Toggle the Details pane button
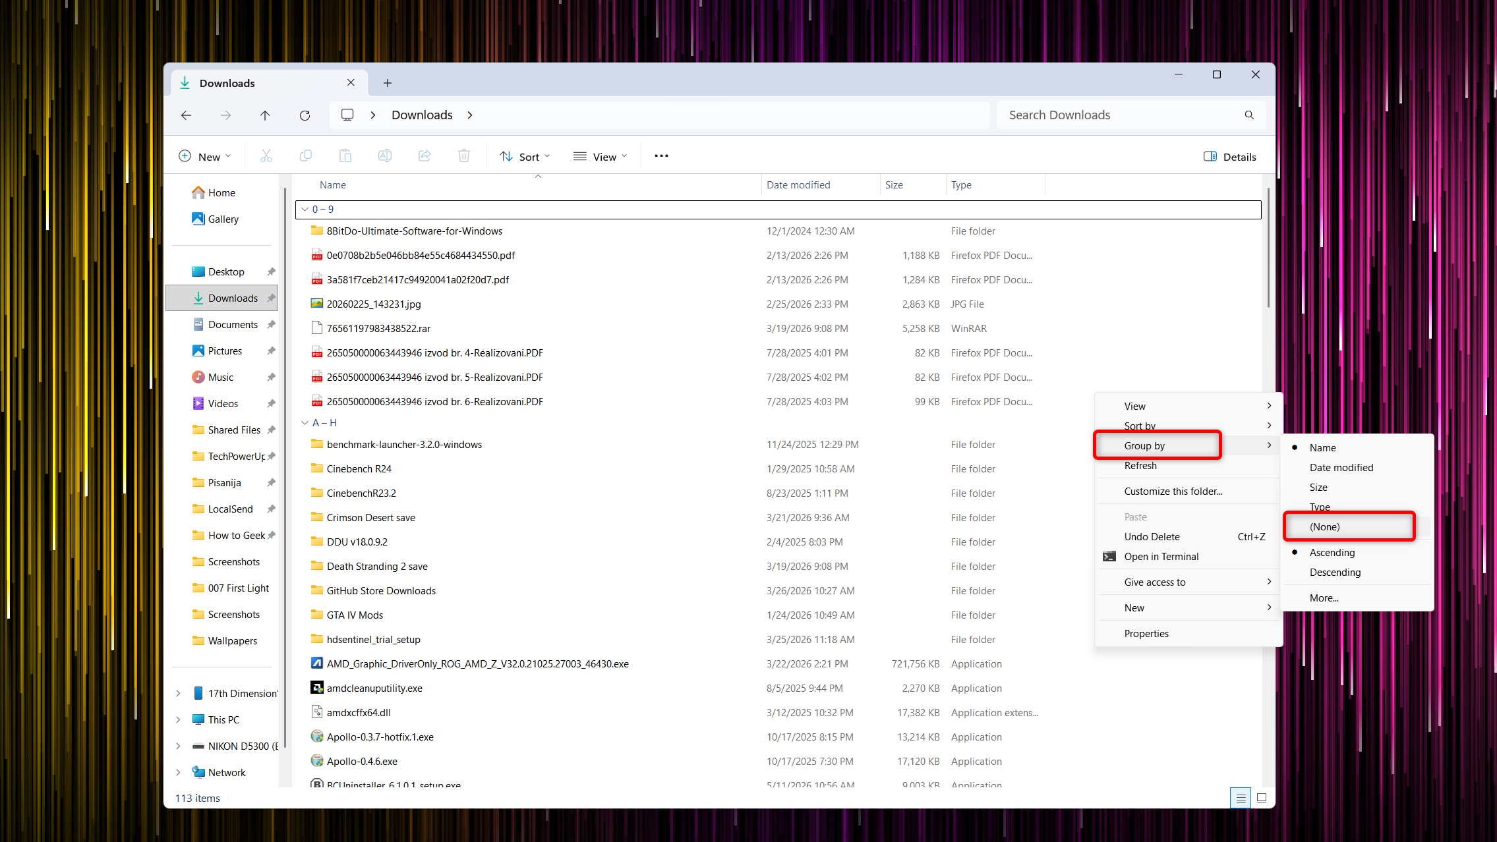 (1230, 157)
